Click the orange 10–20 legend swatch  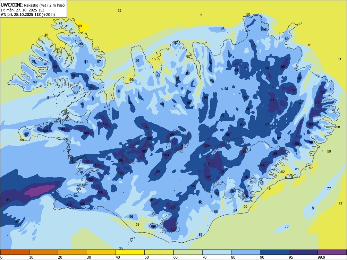point(44,252)
